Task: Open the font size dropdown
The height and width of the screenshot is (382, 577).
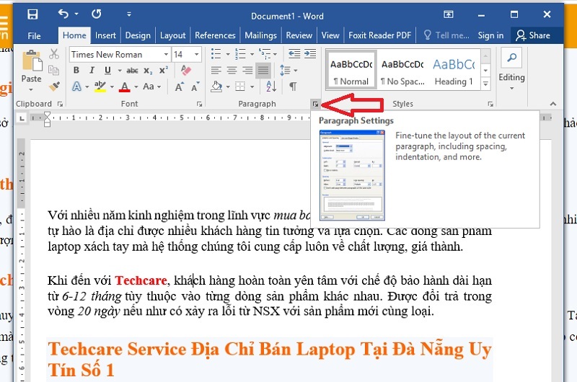Action: tap(197, 55)
